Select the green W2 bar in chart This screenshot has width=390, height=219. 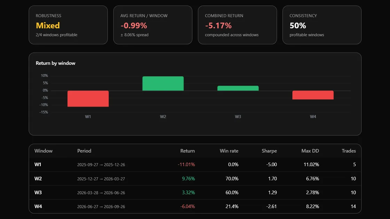point(163,83)
